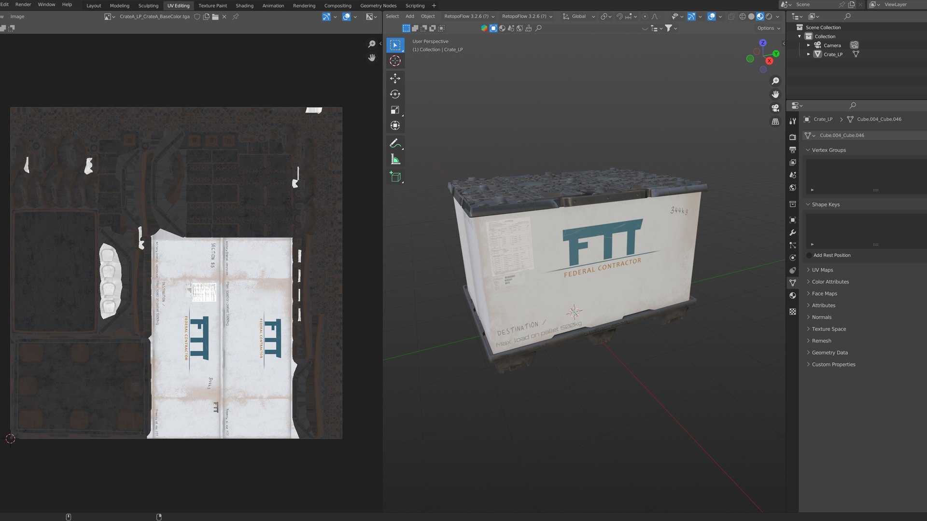The height and width of the screenshot is (521, 927).
Task: Expand the Camera item in outliner
Action: tap(809, 45)
